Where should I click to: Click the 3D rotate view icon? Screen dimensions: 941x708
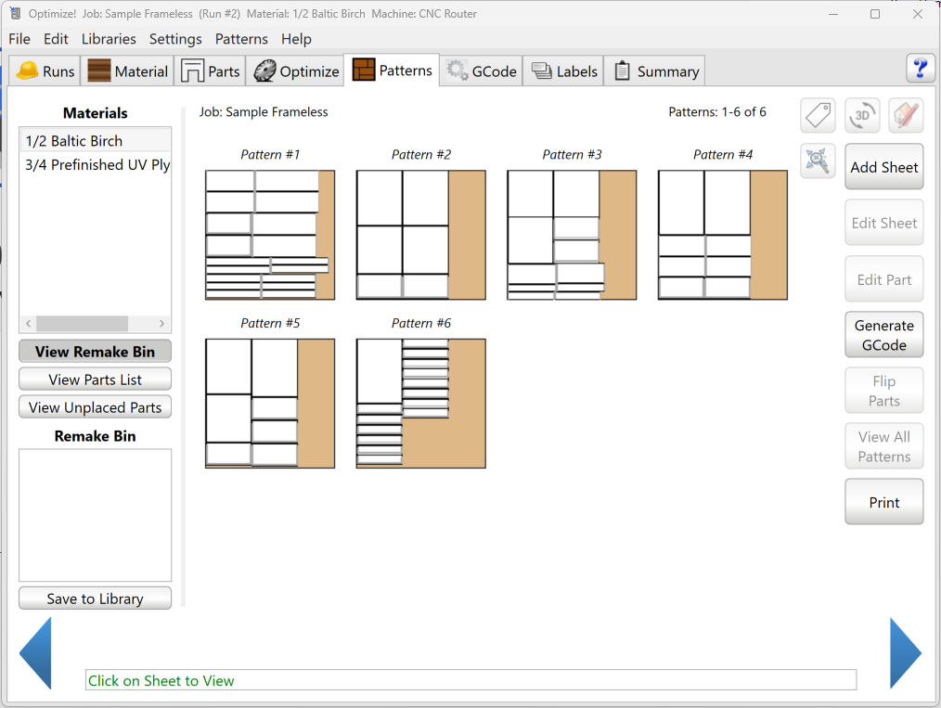point(862,116)
